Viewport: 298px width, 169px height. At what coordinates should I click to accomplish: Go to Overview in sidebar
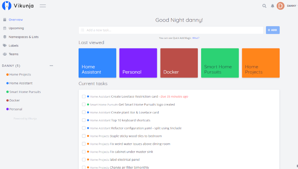(x=16, y=20)
